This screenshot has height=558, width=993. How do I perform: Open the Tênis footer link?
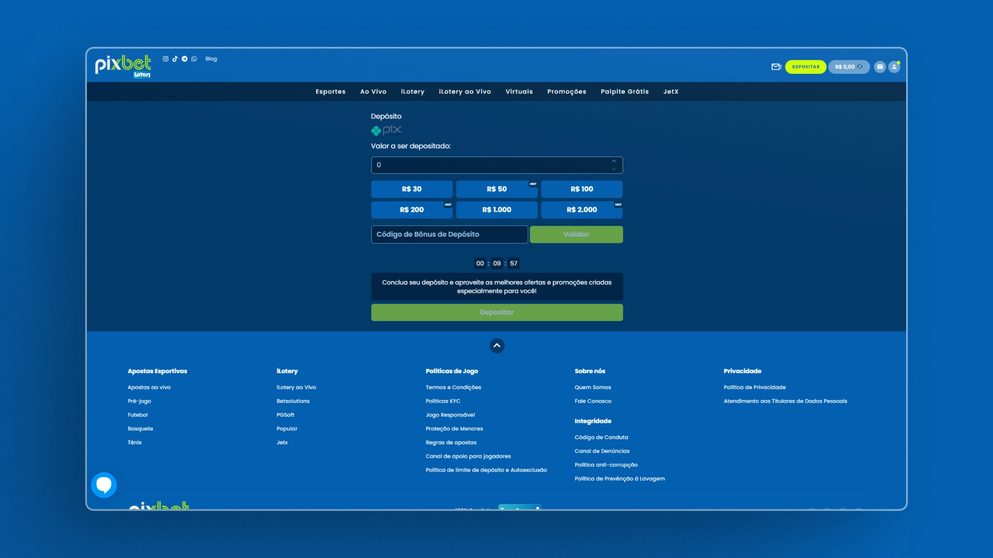coord(134,443)
